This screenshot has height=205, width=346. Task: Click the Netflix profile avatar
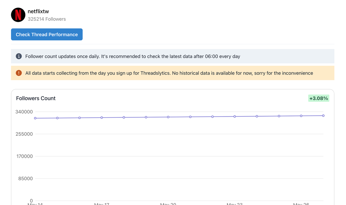[x=18, y=15]
